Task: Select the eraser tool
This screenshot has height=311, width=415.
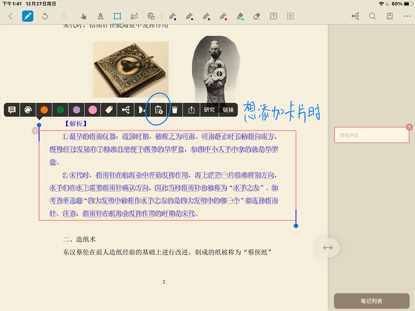Action: [x=257, y=16]
